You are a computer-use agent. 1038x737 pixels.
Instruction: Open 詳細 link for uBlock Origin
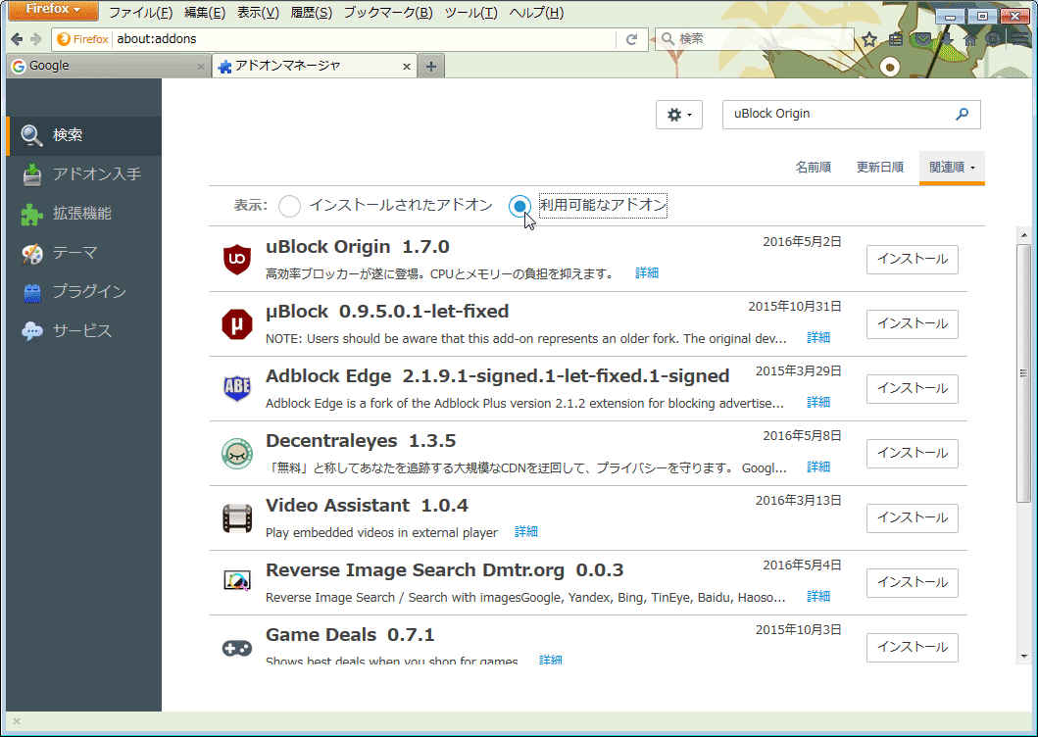[647, 273]
